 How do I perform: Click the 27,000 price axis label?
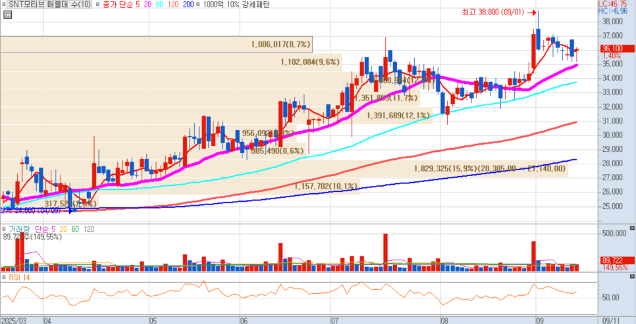612,178
